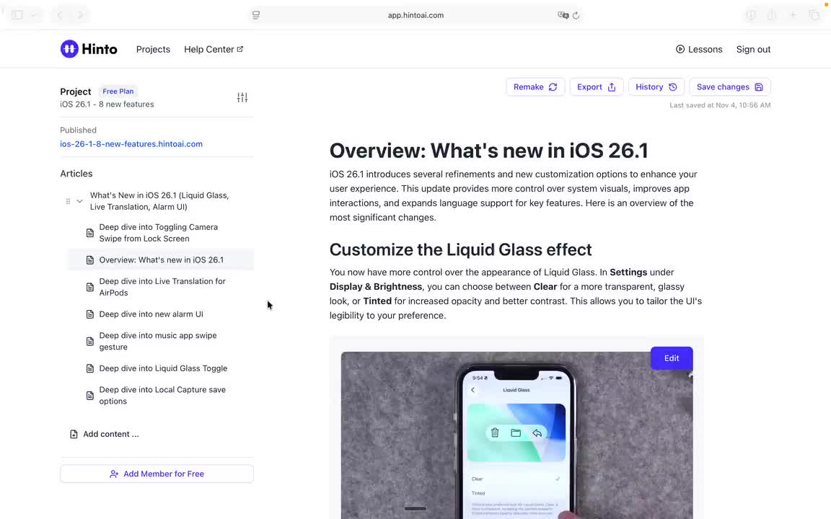Open the Help Center link
The height and width of the screenshot is (519, 831).
tap(213, 49)
